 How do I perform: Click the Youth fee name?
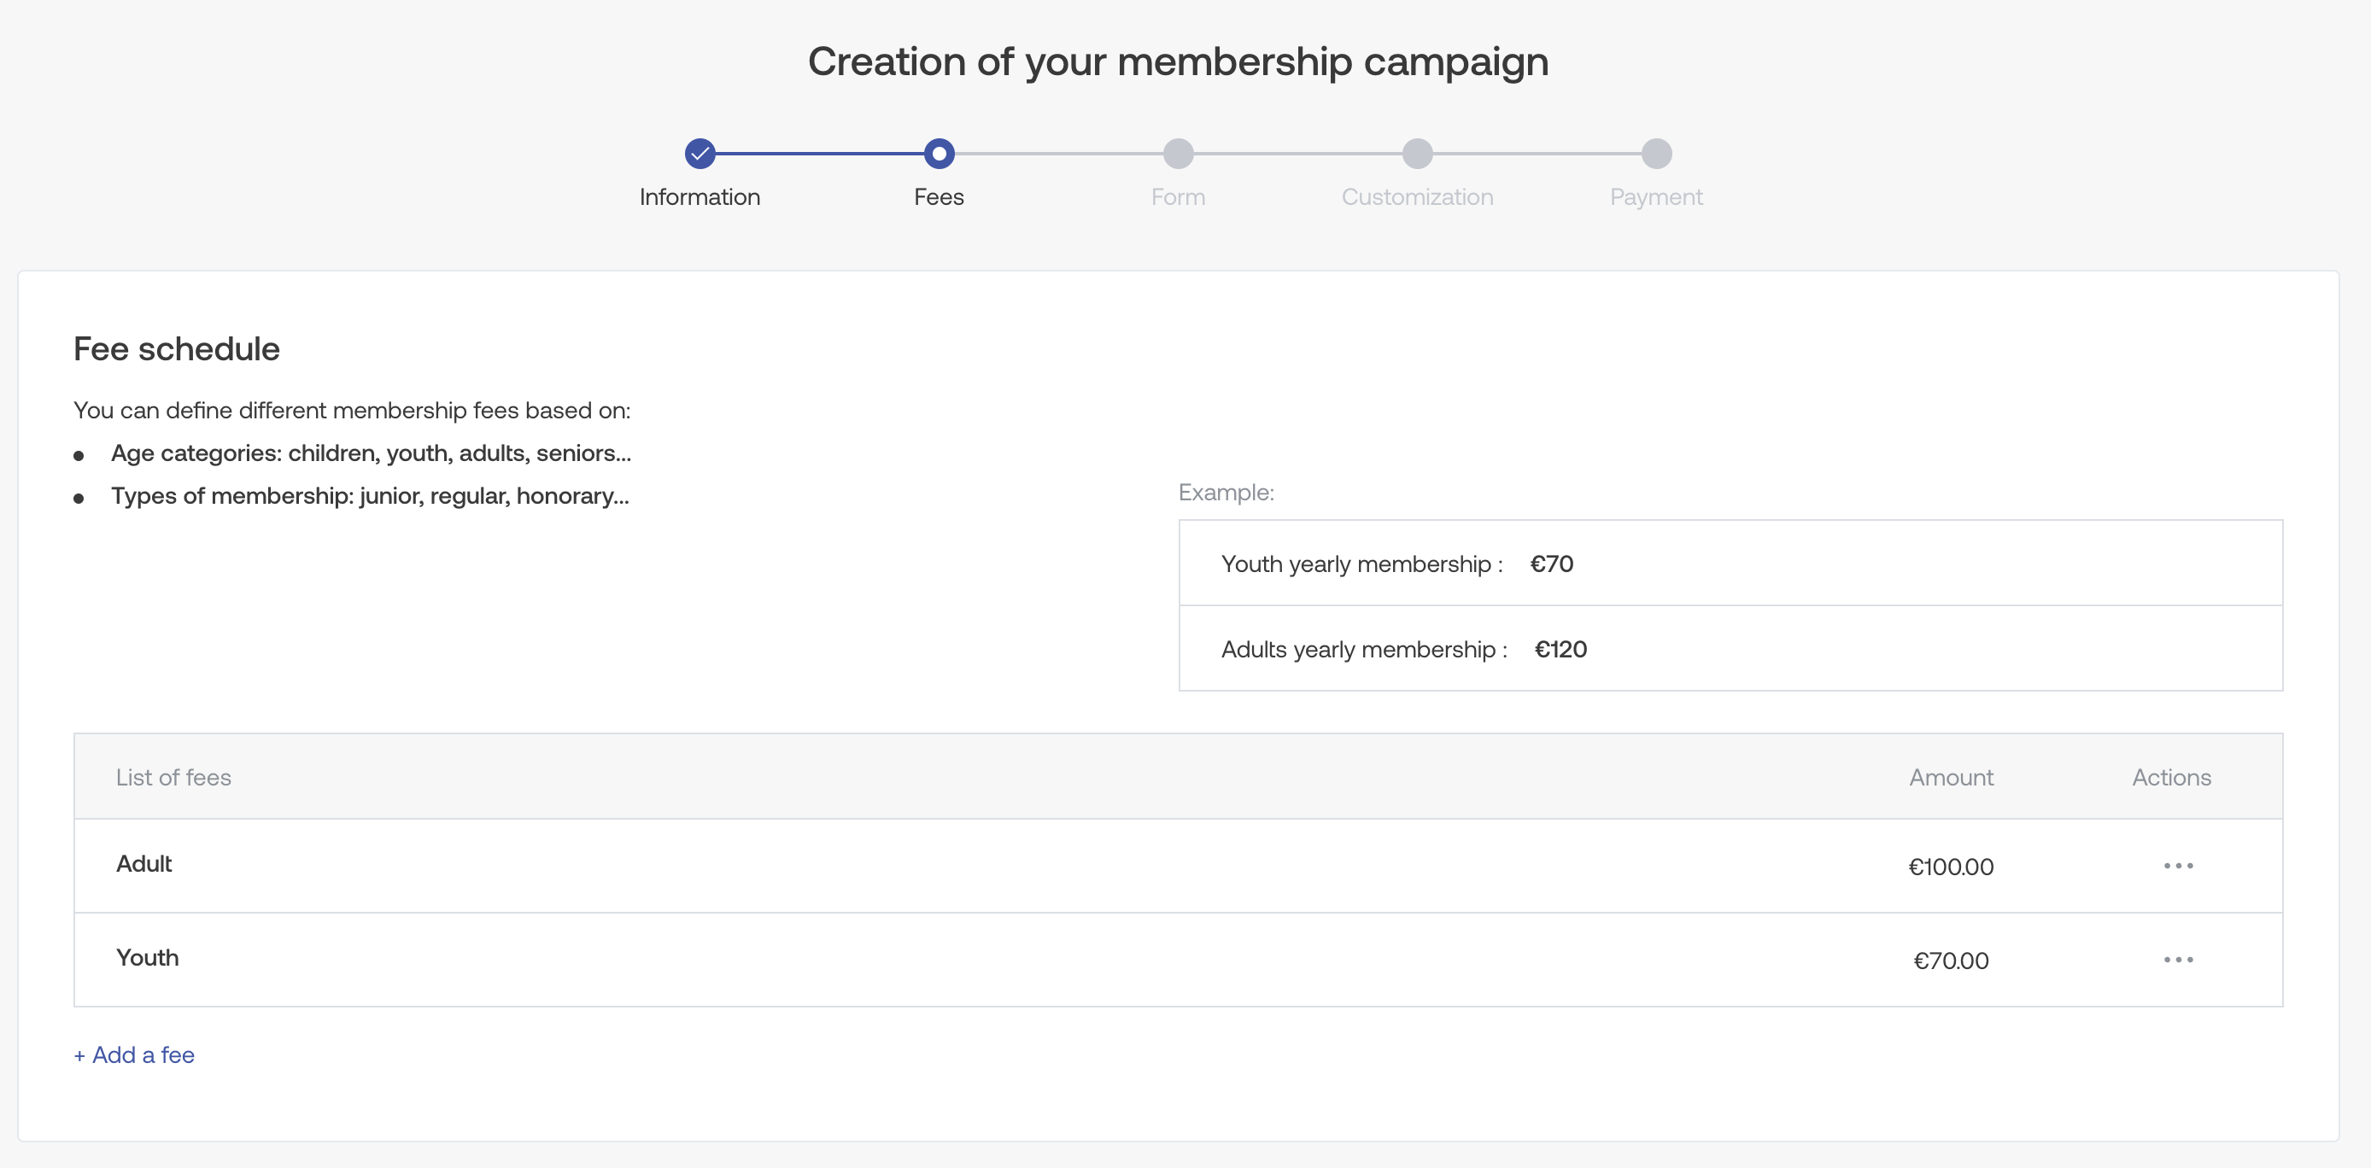[147, 958]
